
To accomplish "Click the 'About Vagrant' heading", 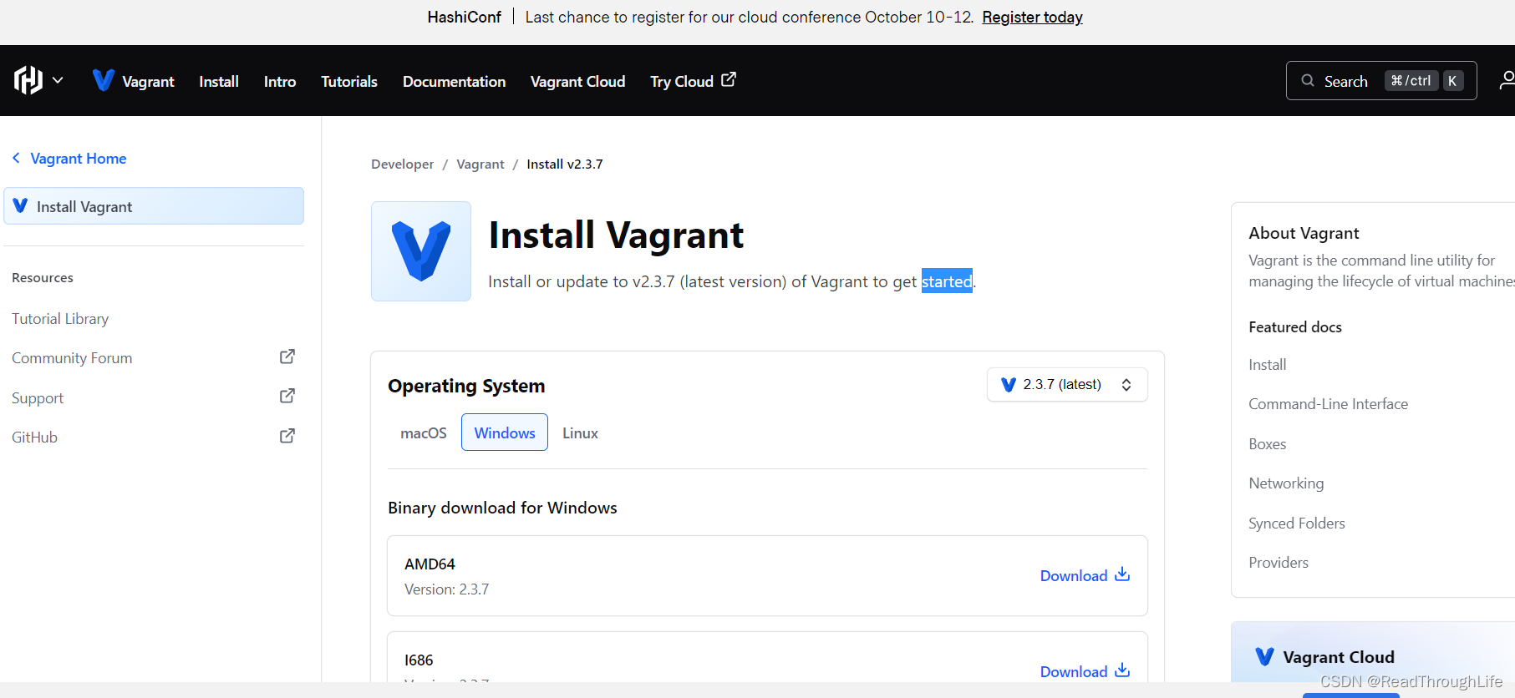I will 1304,233.
